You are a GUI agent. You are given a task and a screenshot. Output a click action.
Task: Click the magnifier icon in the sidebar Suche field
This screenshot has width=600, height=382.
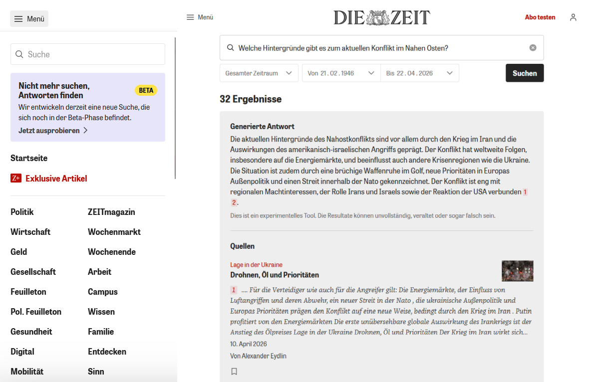click(x=19, y=54)
